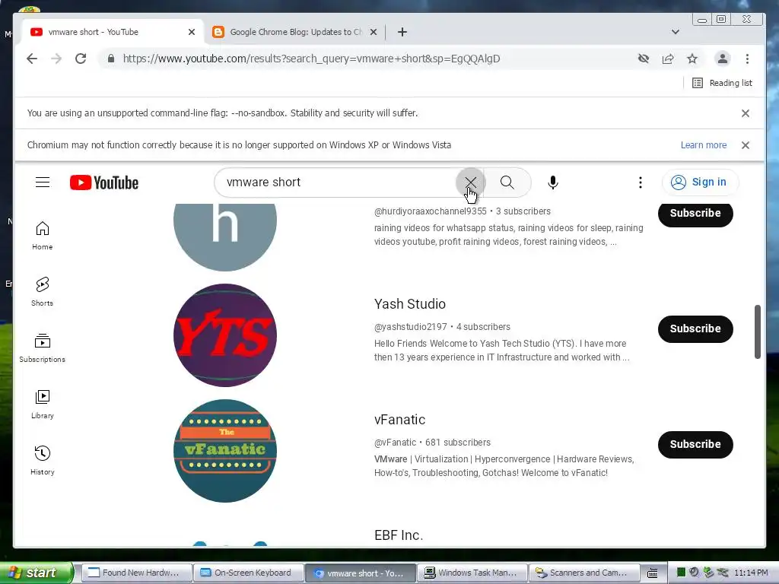Image resolution: width=779 pixels, height=584 pixels.
Task: Click the magnifier search button
Action: click(x=507, y=182)
